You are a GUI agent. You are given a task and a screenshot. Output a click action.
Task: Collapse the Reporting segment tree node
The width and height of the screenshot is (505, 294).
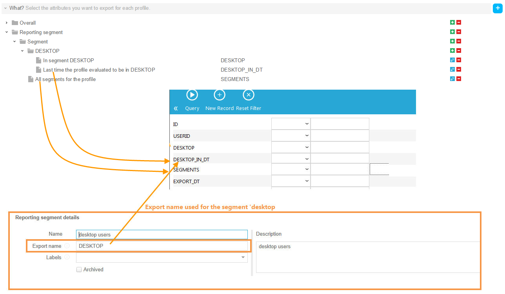[7, 32]
